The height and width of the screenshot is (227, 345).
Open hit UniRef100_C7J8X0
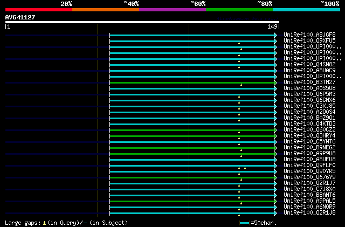[x=309, y=189]
